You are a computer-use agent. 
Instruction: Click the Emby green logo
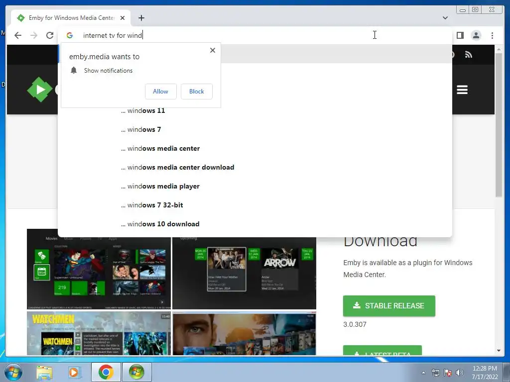tap(40, 90)
